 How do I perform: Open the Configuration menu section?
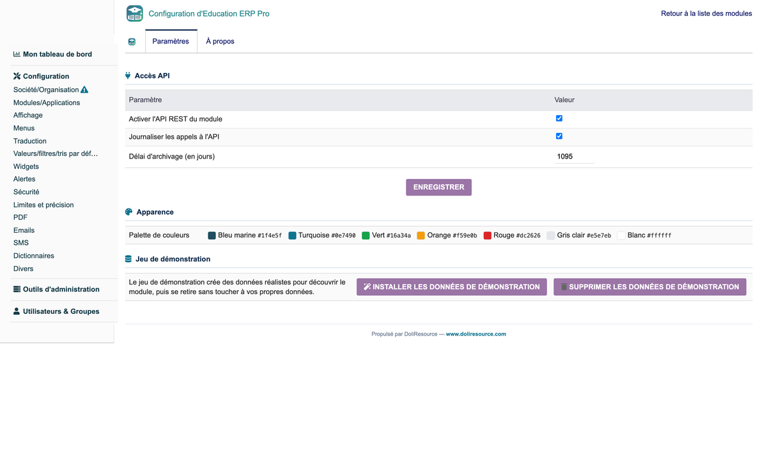[46, 76]
